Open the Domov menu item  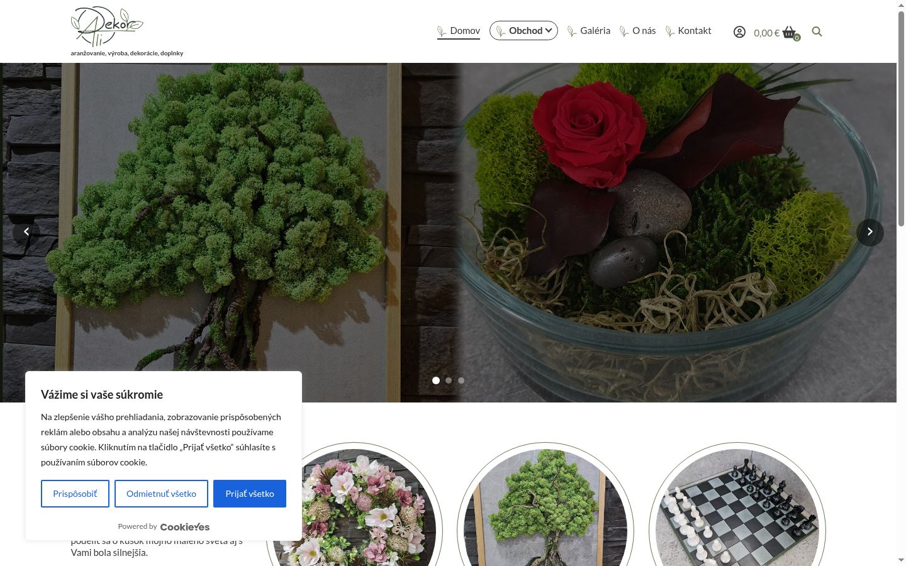[459, 31]
